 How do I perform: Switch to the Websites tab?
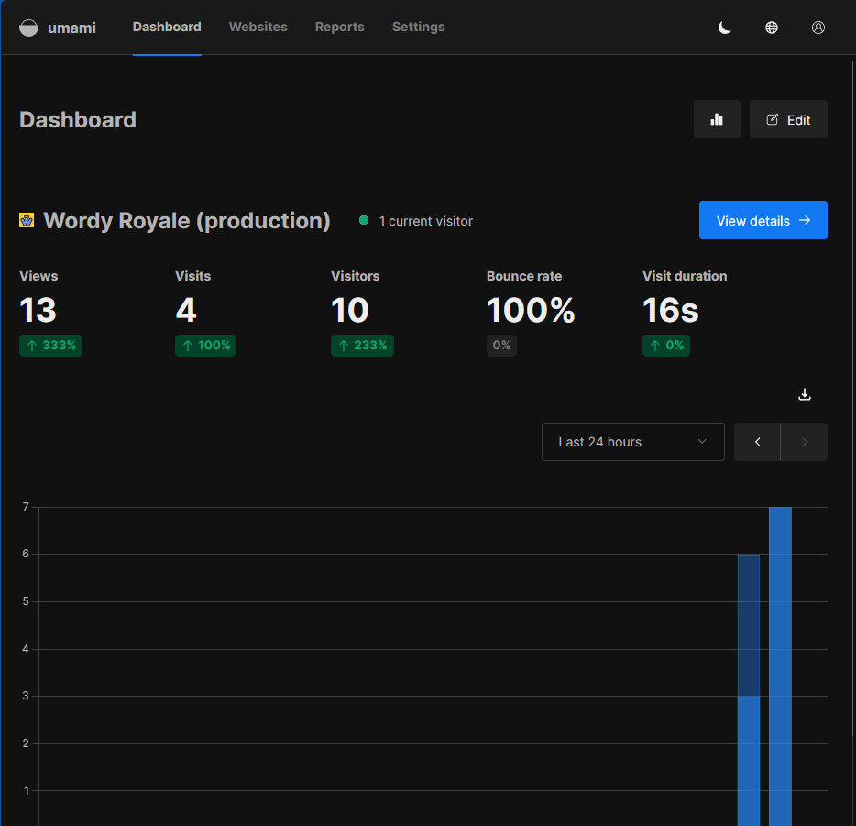coord(258,27)
